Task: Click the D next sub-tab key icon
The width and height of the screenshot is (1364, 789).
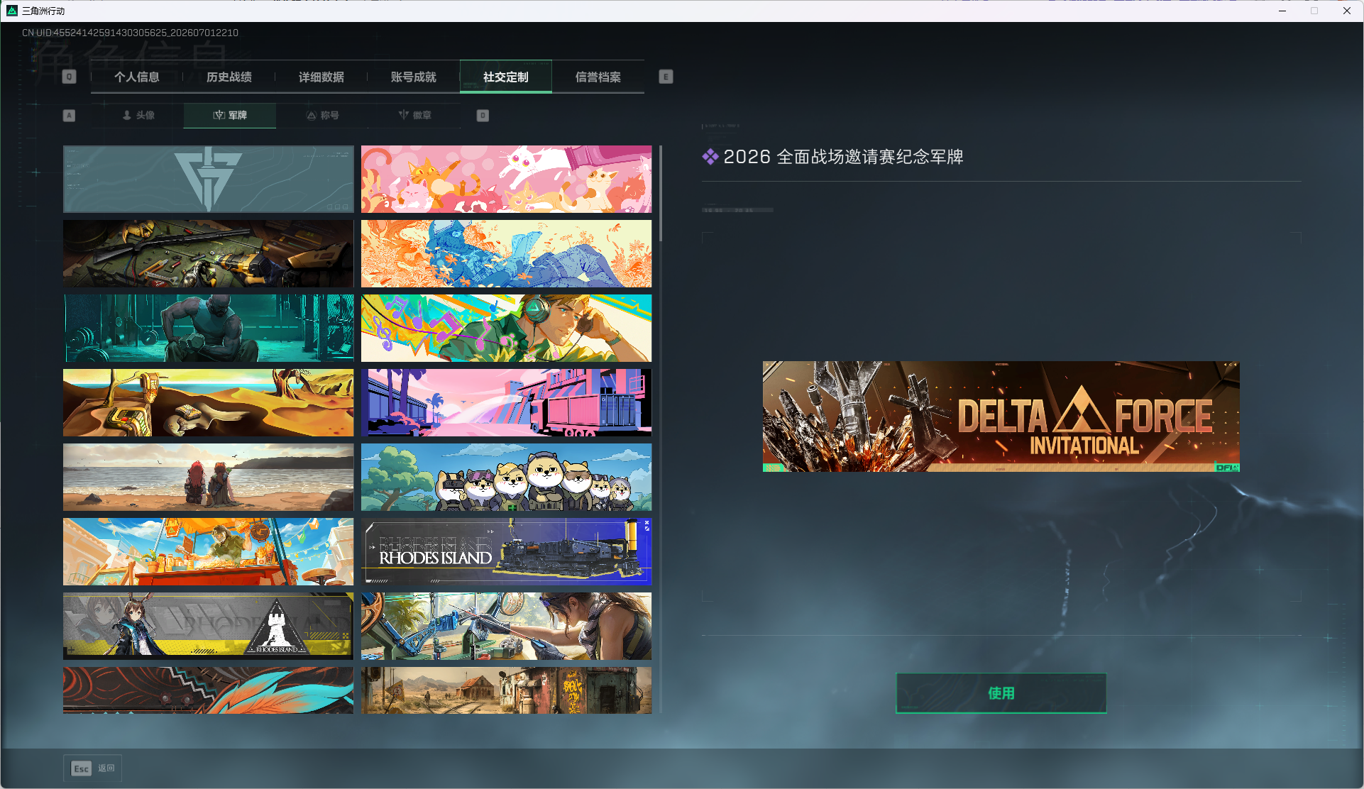Action: (483, 115)
